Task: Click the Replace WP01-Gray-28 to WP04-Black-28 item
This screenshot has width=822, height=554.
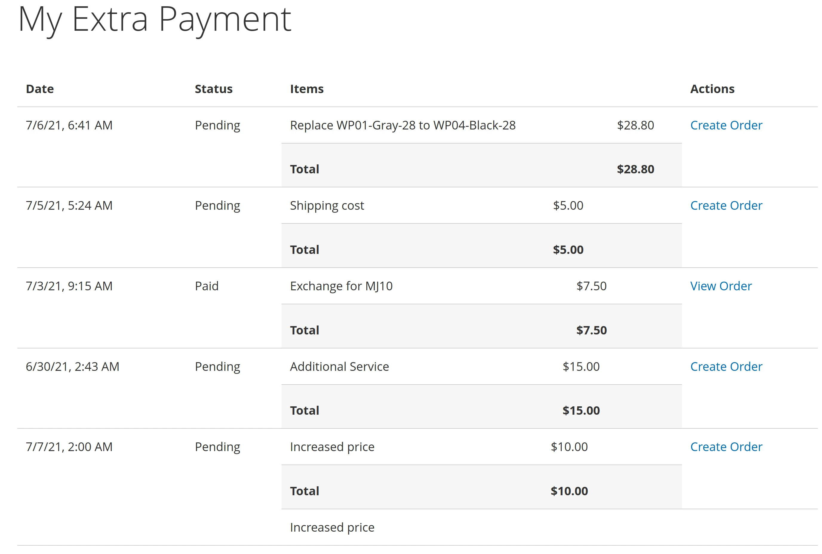Action: tap(403, 125)
